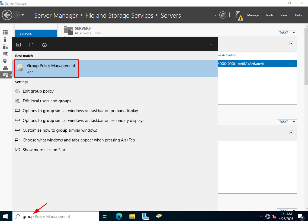308x221 pixels.
Task: Open the yellow app icon on taskbar
Action: [x=159, y=216]
